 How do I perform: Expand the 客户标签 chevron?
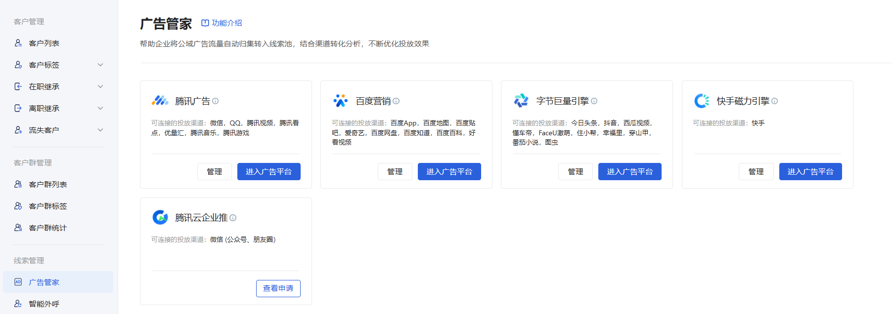click(x=100, y=65)
